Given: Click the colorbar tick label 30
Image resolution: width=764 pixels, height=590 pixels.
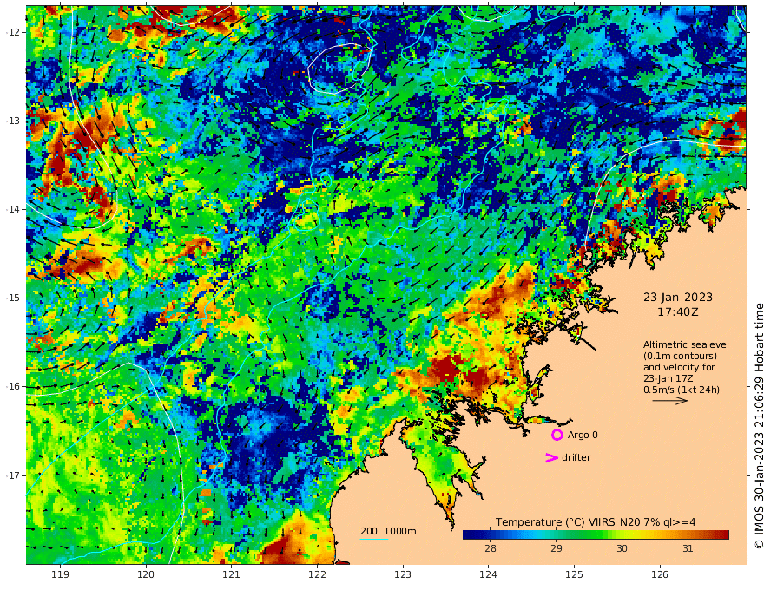Looking at the screenshot, I should point(622,548).
